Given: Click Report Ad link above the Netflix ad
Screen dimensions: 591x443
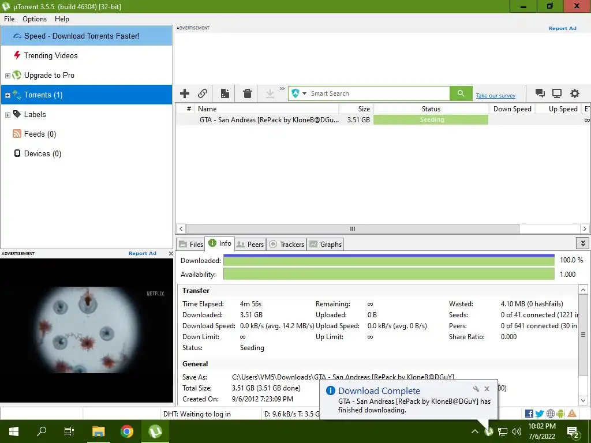Looking at the screenshot, I should click(x=143, y=254).
